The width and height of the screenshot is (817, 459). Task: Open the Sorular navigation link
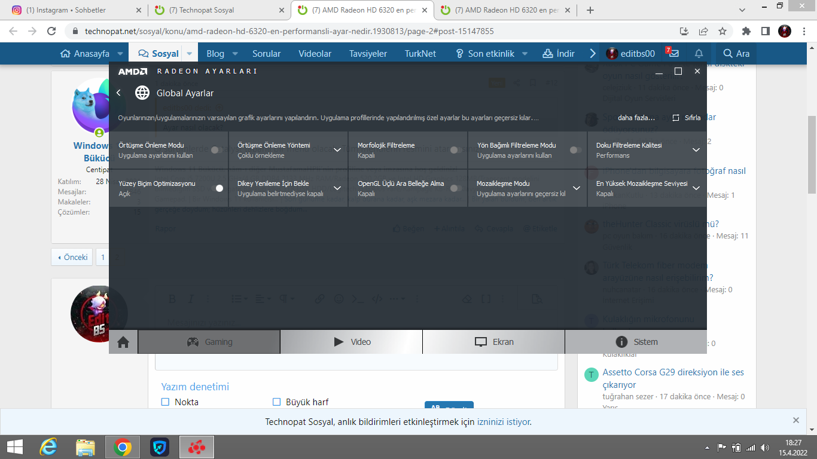point(267,53)
